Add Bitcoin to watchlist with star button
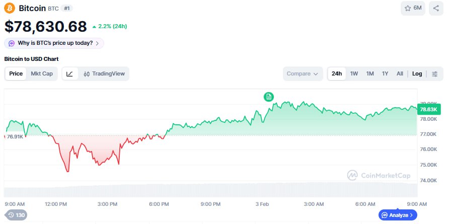This screenshot has height=224, width=449. 412,8
